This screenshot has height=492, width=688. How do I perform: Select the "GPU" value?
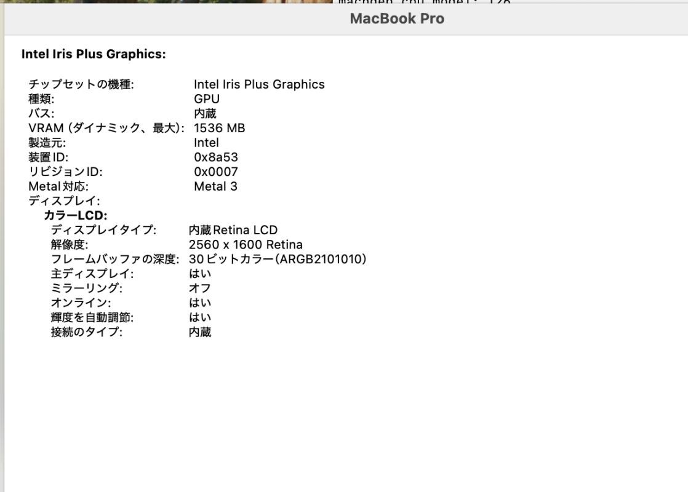(x=207, y=98)
